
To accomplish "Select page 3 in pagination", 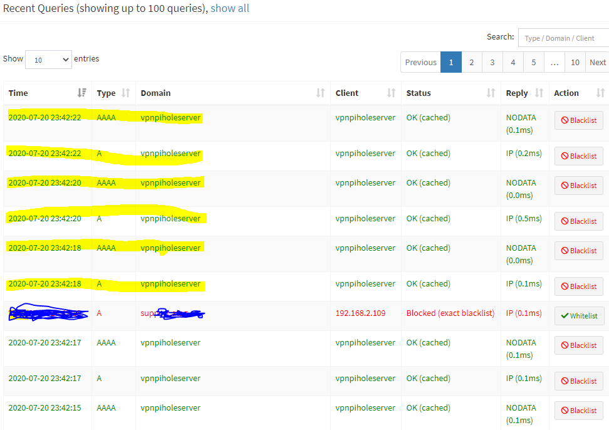I will click(492, 62).
